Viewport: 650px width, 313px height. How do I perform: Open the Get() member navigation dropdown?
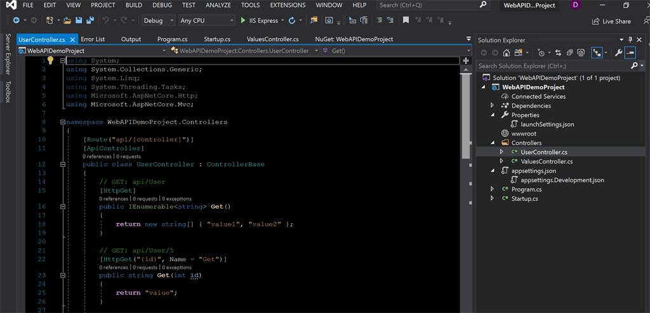[396, 51]
